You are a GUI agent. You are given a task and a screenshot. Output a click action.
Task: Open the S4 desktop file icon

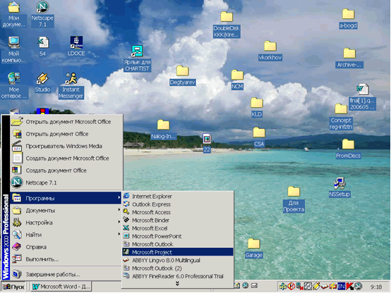point(42,46)
